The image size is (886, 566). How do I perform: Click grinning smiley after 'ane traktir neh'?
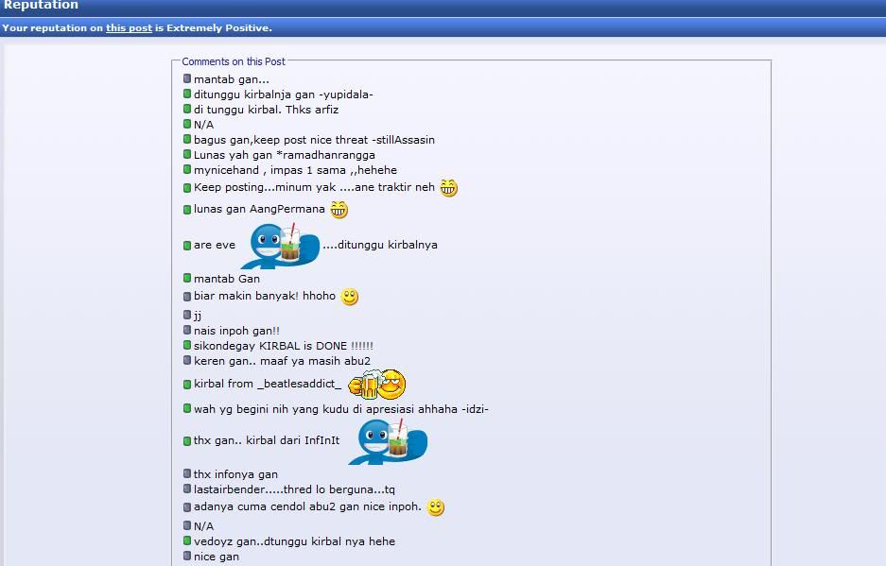point(448,187)
